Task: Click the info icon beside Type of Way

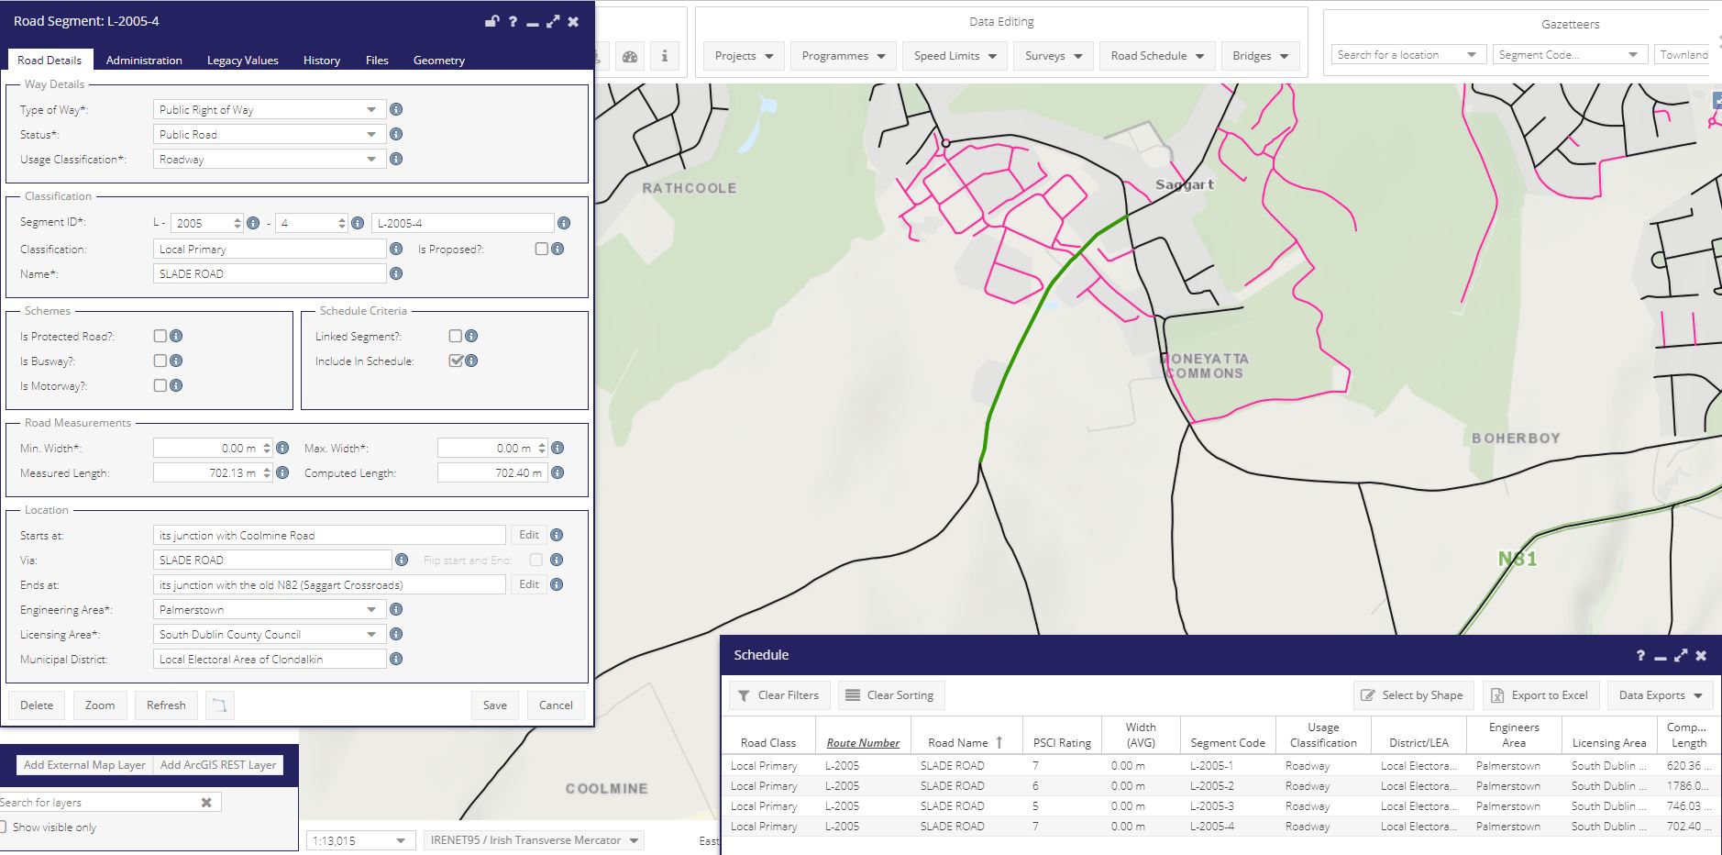Action: coord(396,109)
